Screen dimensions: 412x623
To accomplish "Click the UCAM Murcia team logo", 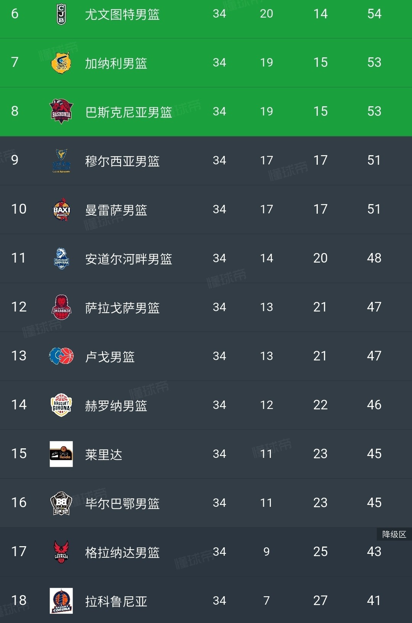I will pos(61,161).
